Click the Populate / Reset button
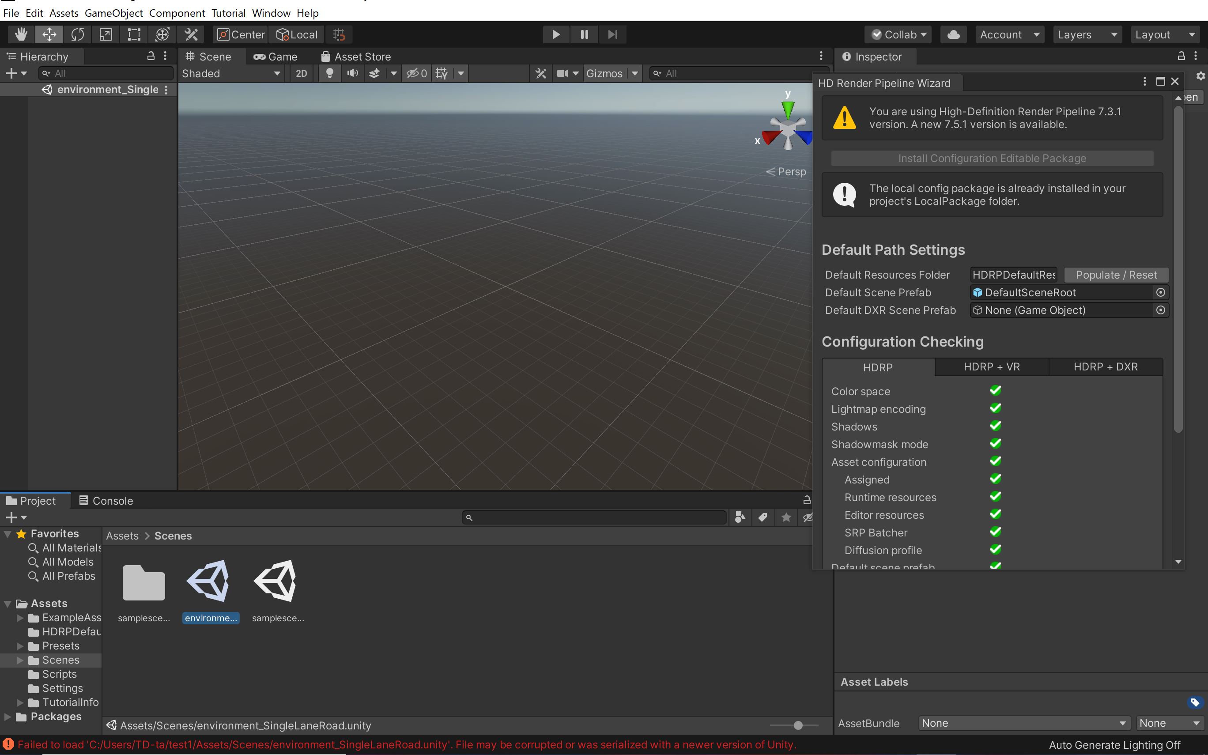 (x=1115, y=275)
